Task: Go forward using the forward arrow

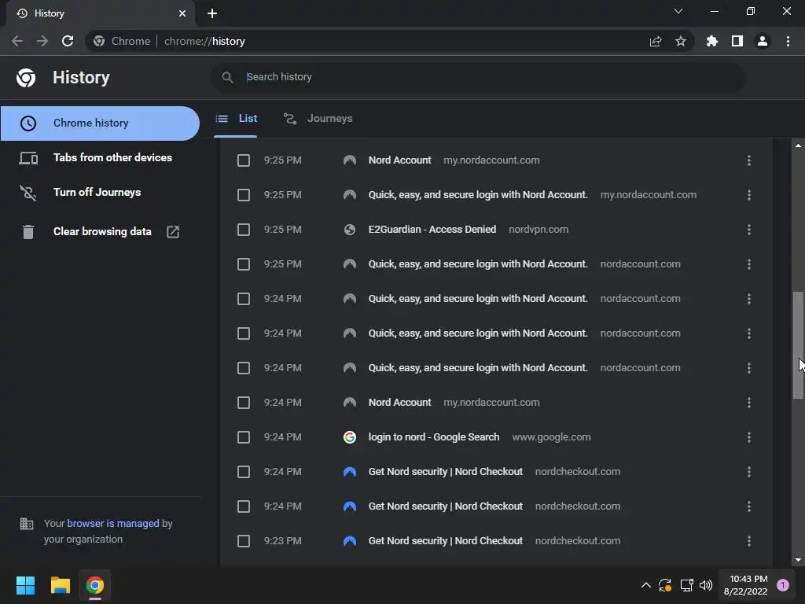Action: tap(42, 41)
